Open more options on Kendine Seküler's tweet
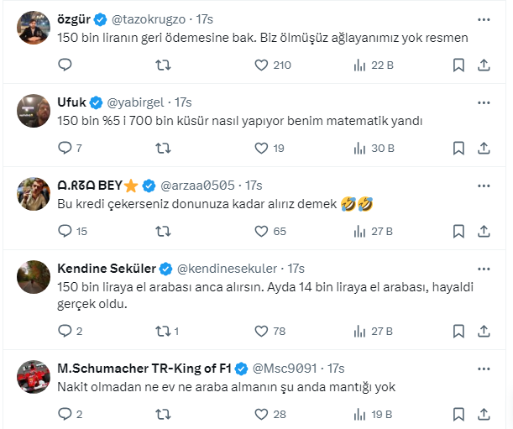The height and width of the screenshot is (429, 513). pyautogui.click(x=484, y=269)
